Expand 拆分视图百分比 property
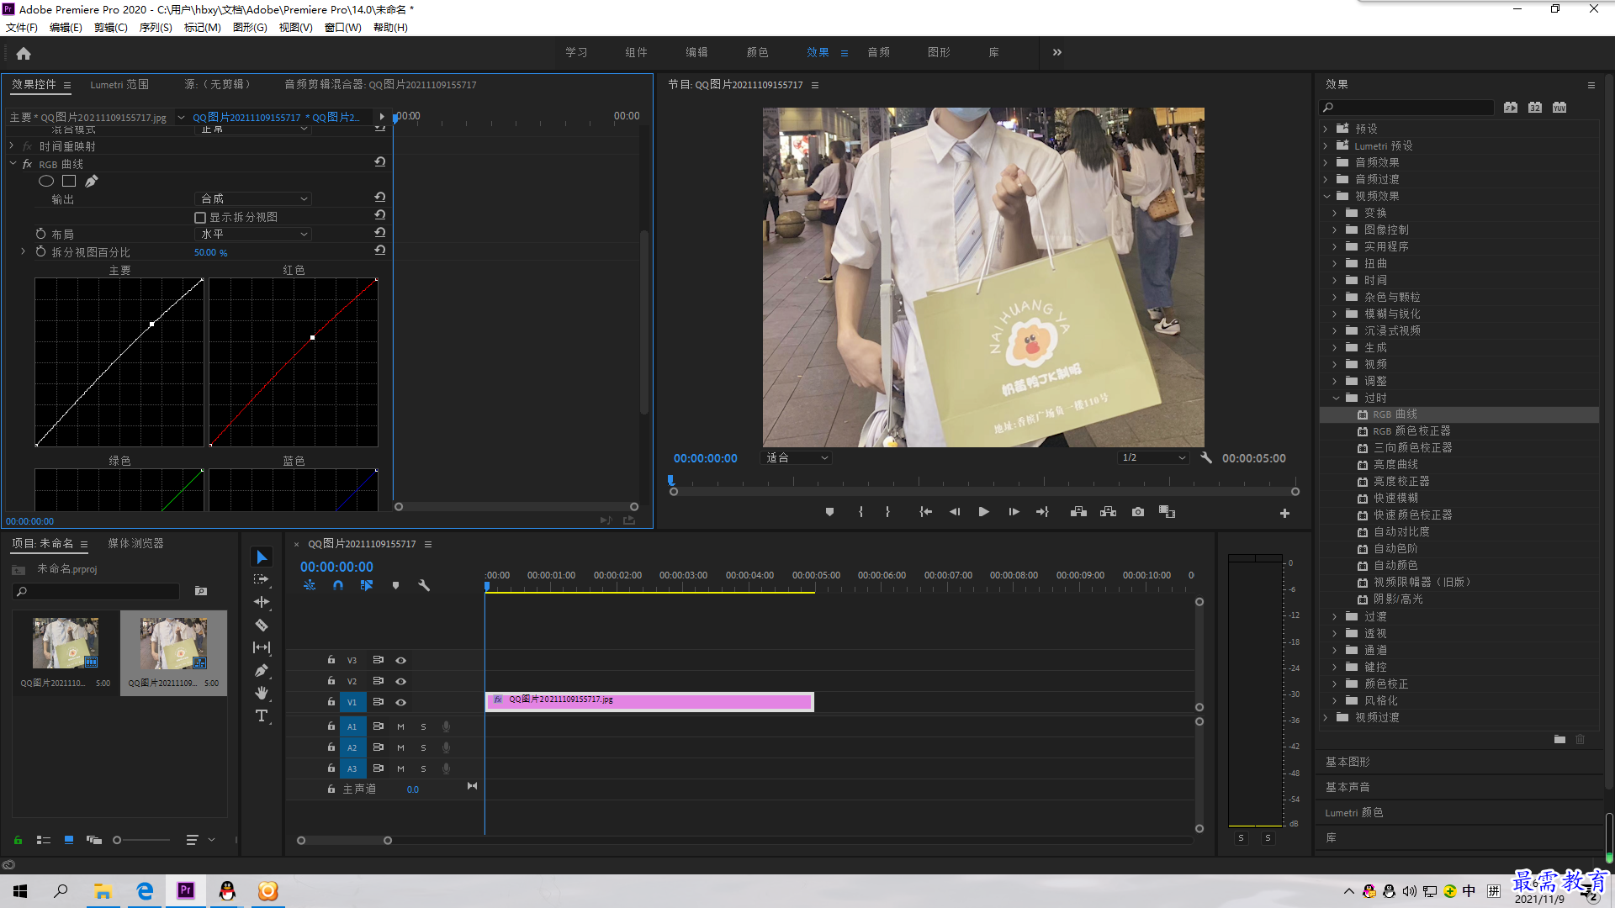The width and height of the screenshot is (1615, 908). 23,251
